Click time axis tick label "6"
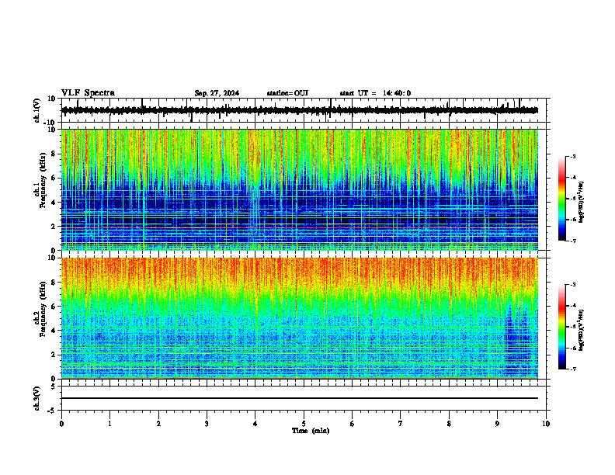The image size is (615, 475). pos(353,424)
